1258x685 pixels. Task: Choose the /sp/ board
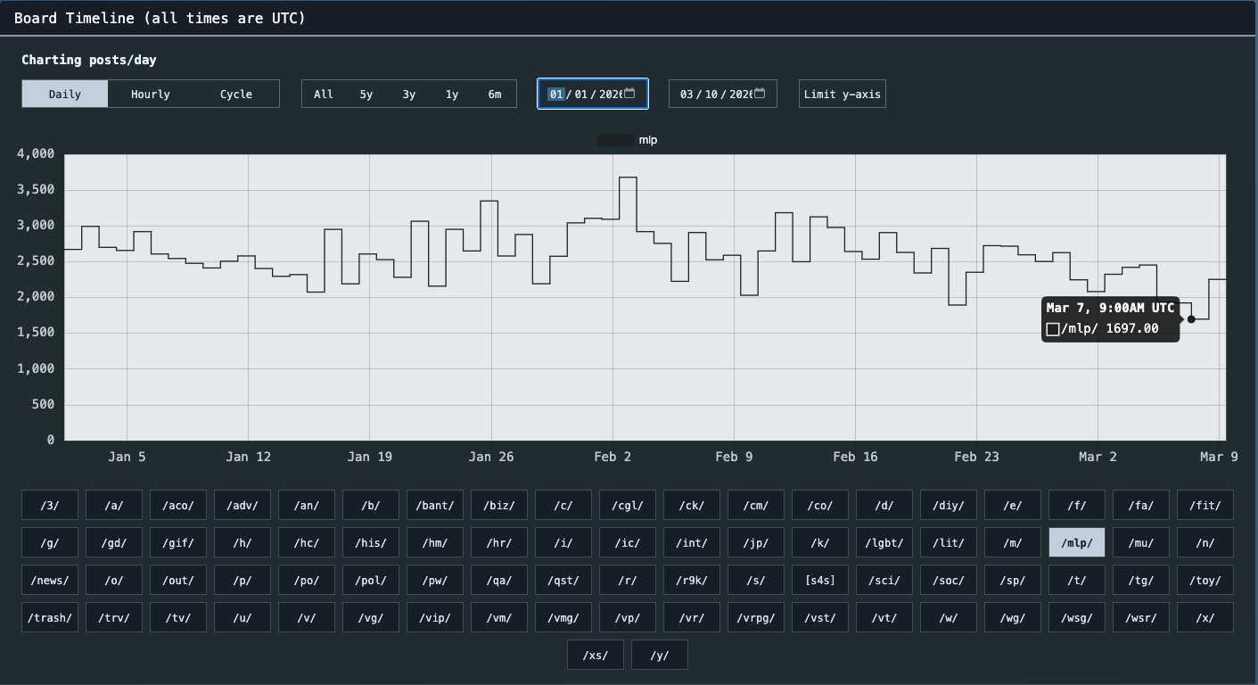(1013, 580)
